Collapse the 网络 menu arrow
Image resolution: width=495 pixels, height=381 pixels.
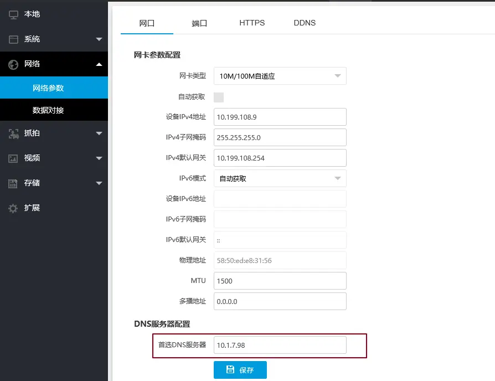pyautogui.click(x=99, y=64)
